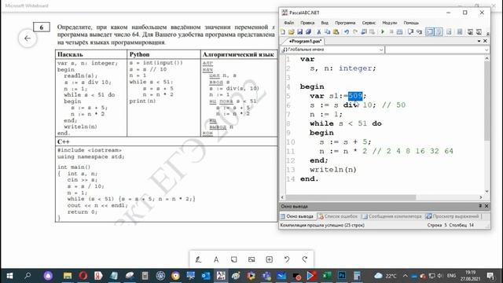Save the program with the floppy icon
The image size is (503, 283).
300,31
